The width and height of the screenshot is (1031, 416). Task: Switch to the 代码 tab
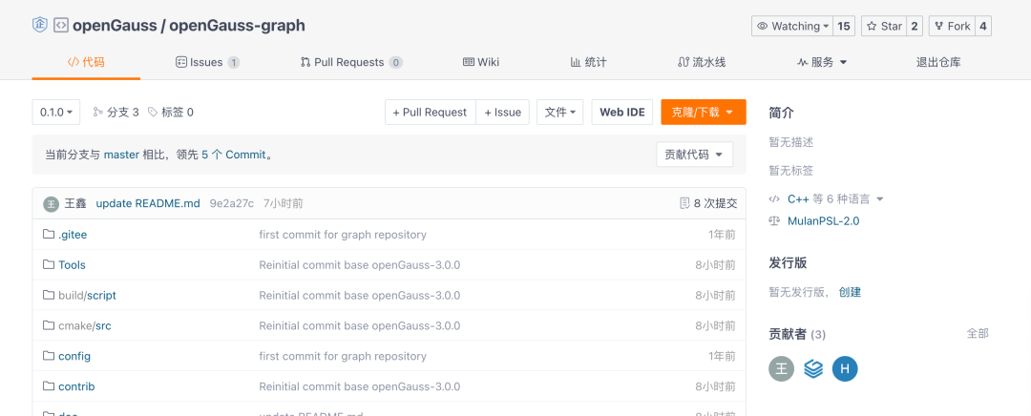coord(86,62)
